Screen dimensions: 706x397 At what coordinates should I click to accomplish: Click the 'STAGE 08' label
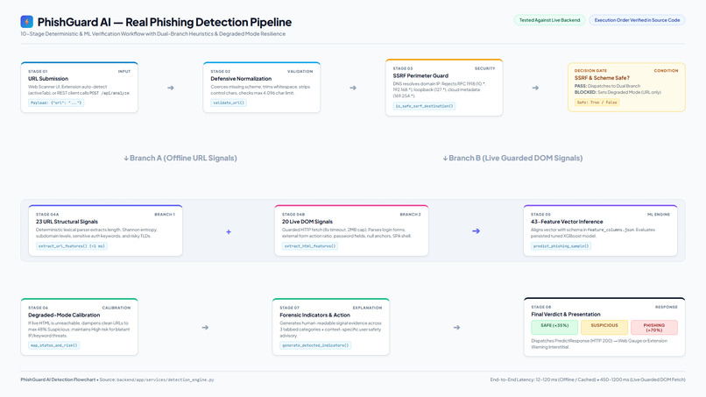(540, 307)
